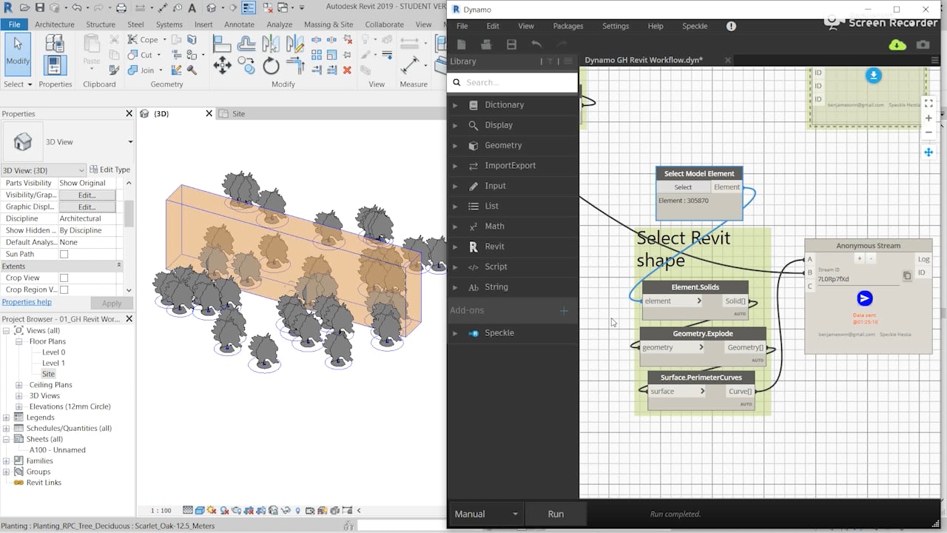Switch to the Massing & Site ribbon tab
This screenshot has height=533, width=947.
pyautogui.click(x=328, y=24)
